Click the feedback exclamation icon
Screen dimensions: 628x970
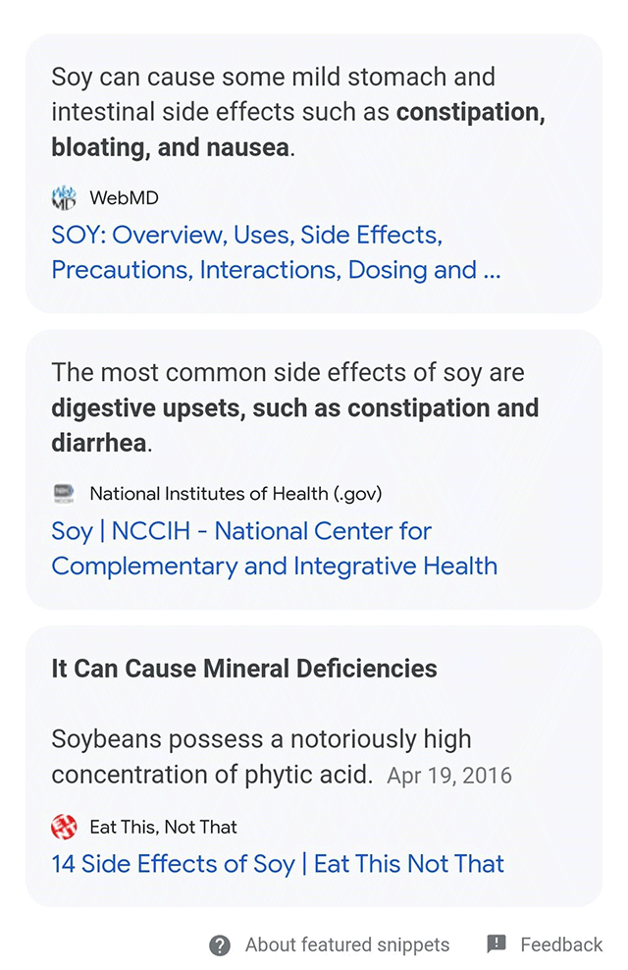(497, 944)
